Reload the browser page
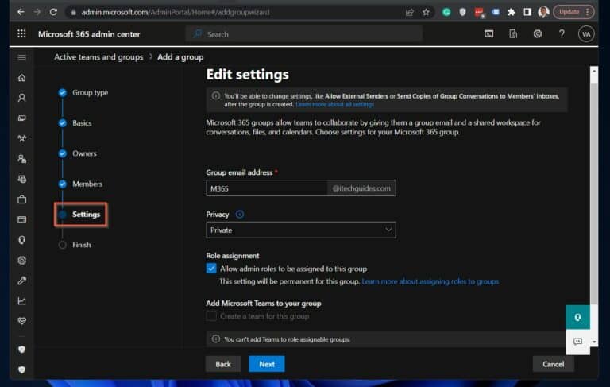The image size is (610, 387). [x=53, y=12]
